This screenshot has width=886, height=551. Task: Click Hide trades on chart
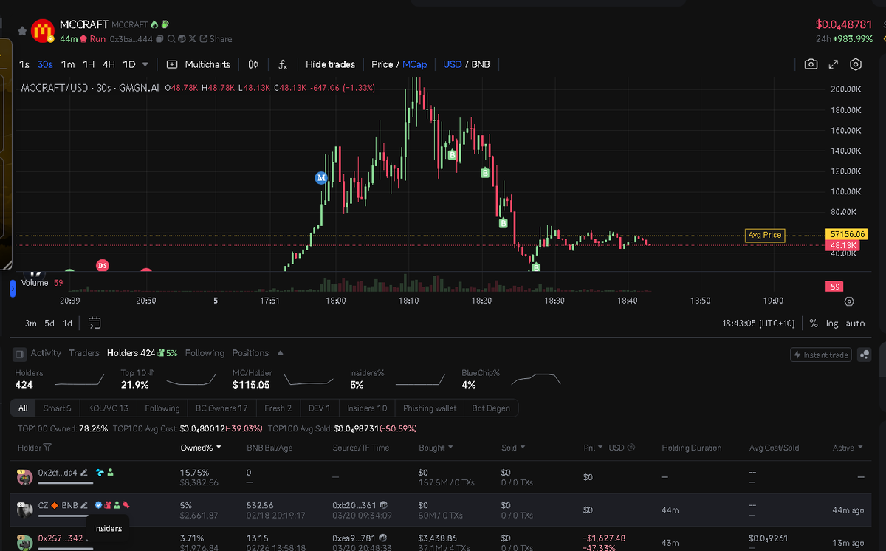tap(330, 64)
